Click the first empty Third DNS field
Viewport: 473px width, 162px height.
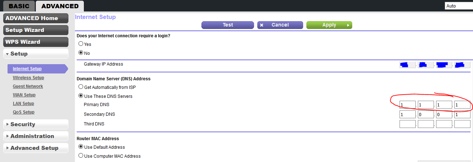[407, 124]
